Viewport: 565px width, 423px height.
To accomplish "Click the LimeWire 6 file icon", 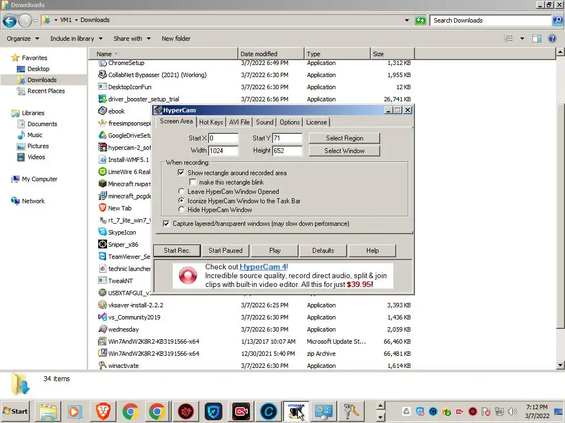I will pos(102,172).
